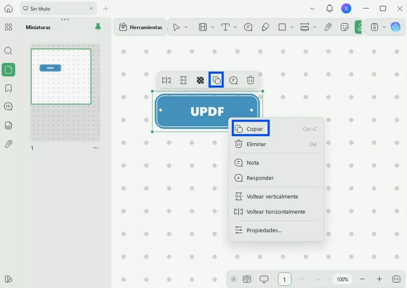Select the sticky note comment tool

tap(248, 27)
